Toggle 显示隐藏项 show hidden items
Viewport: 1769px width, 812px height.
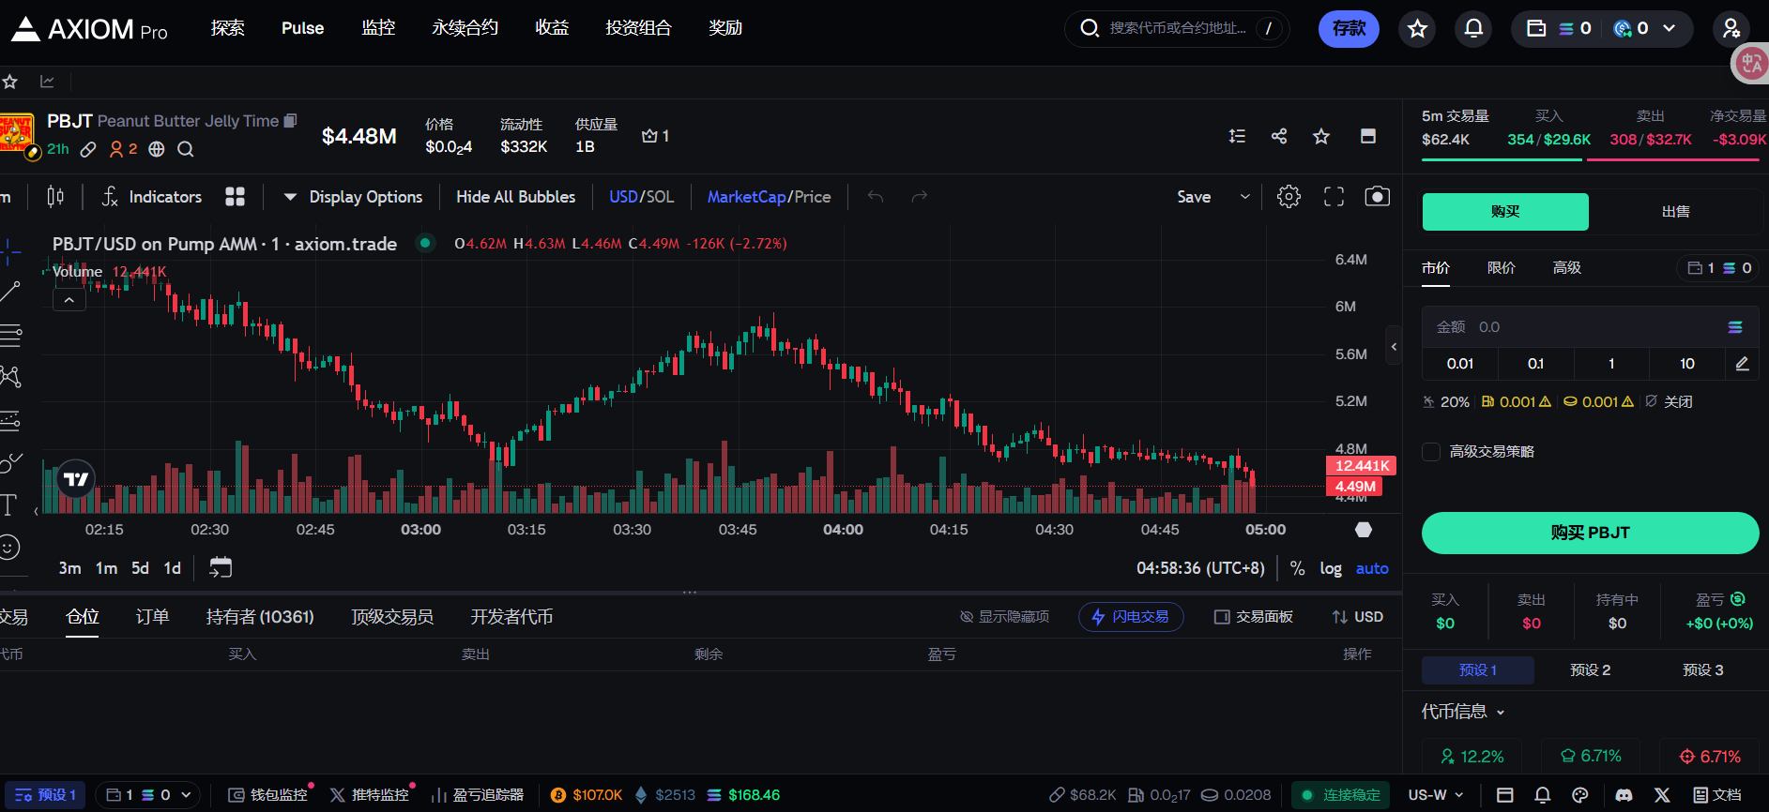1004,617
